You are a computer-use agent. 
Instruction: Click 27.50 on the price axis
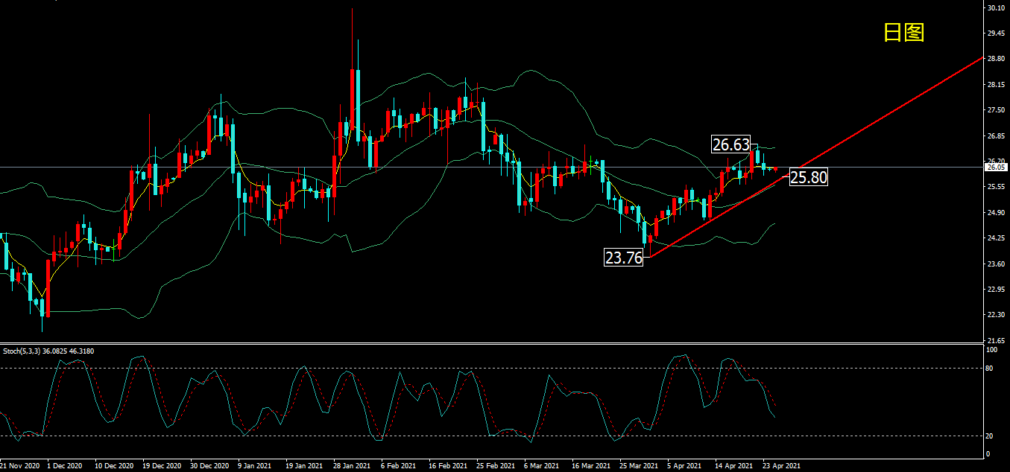tap(996, 110)
